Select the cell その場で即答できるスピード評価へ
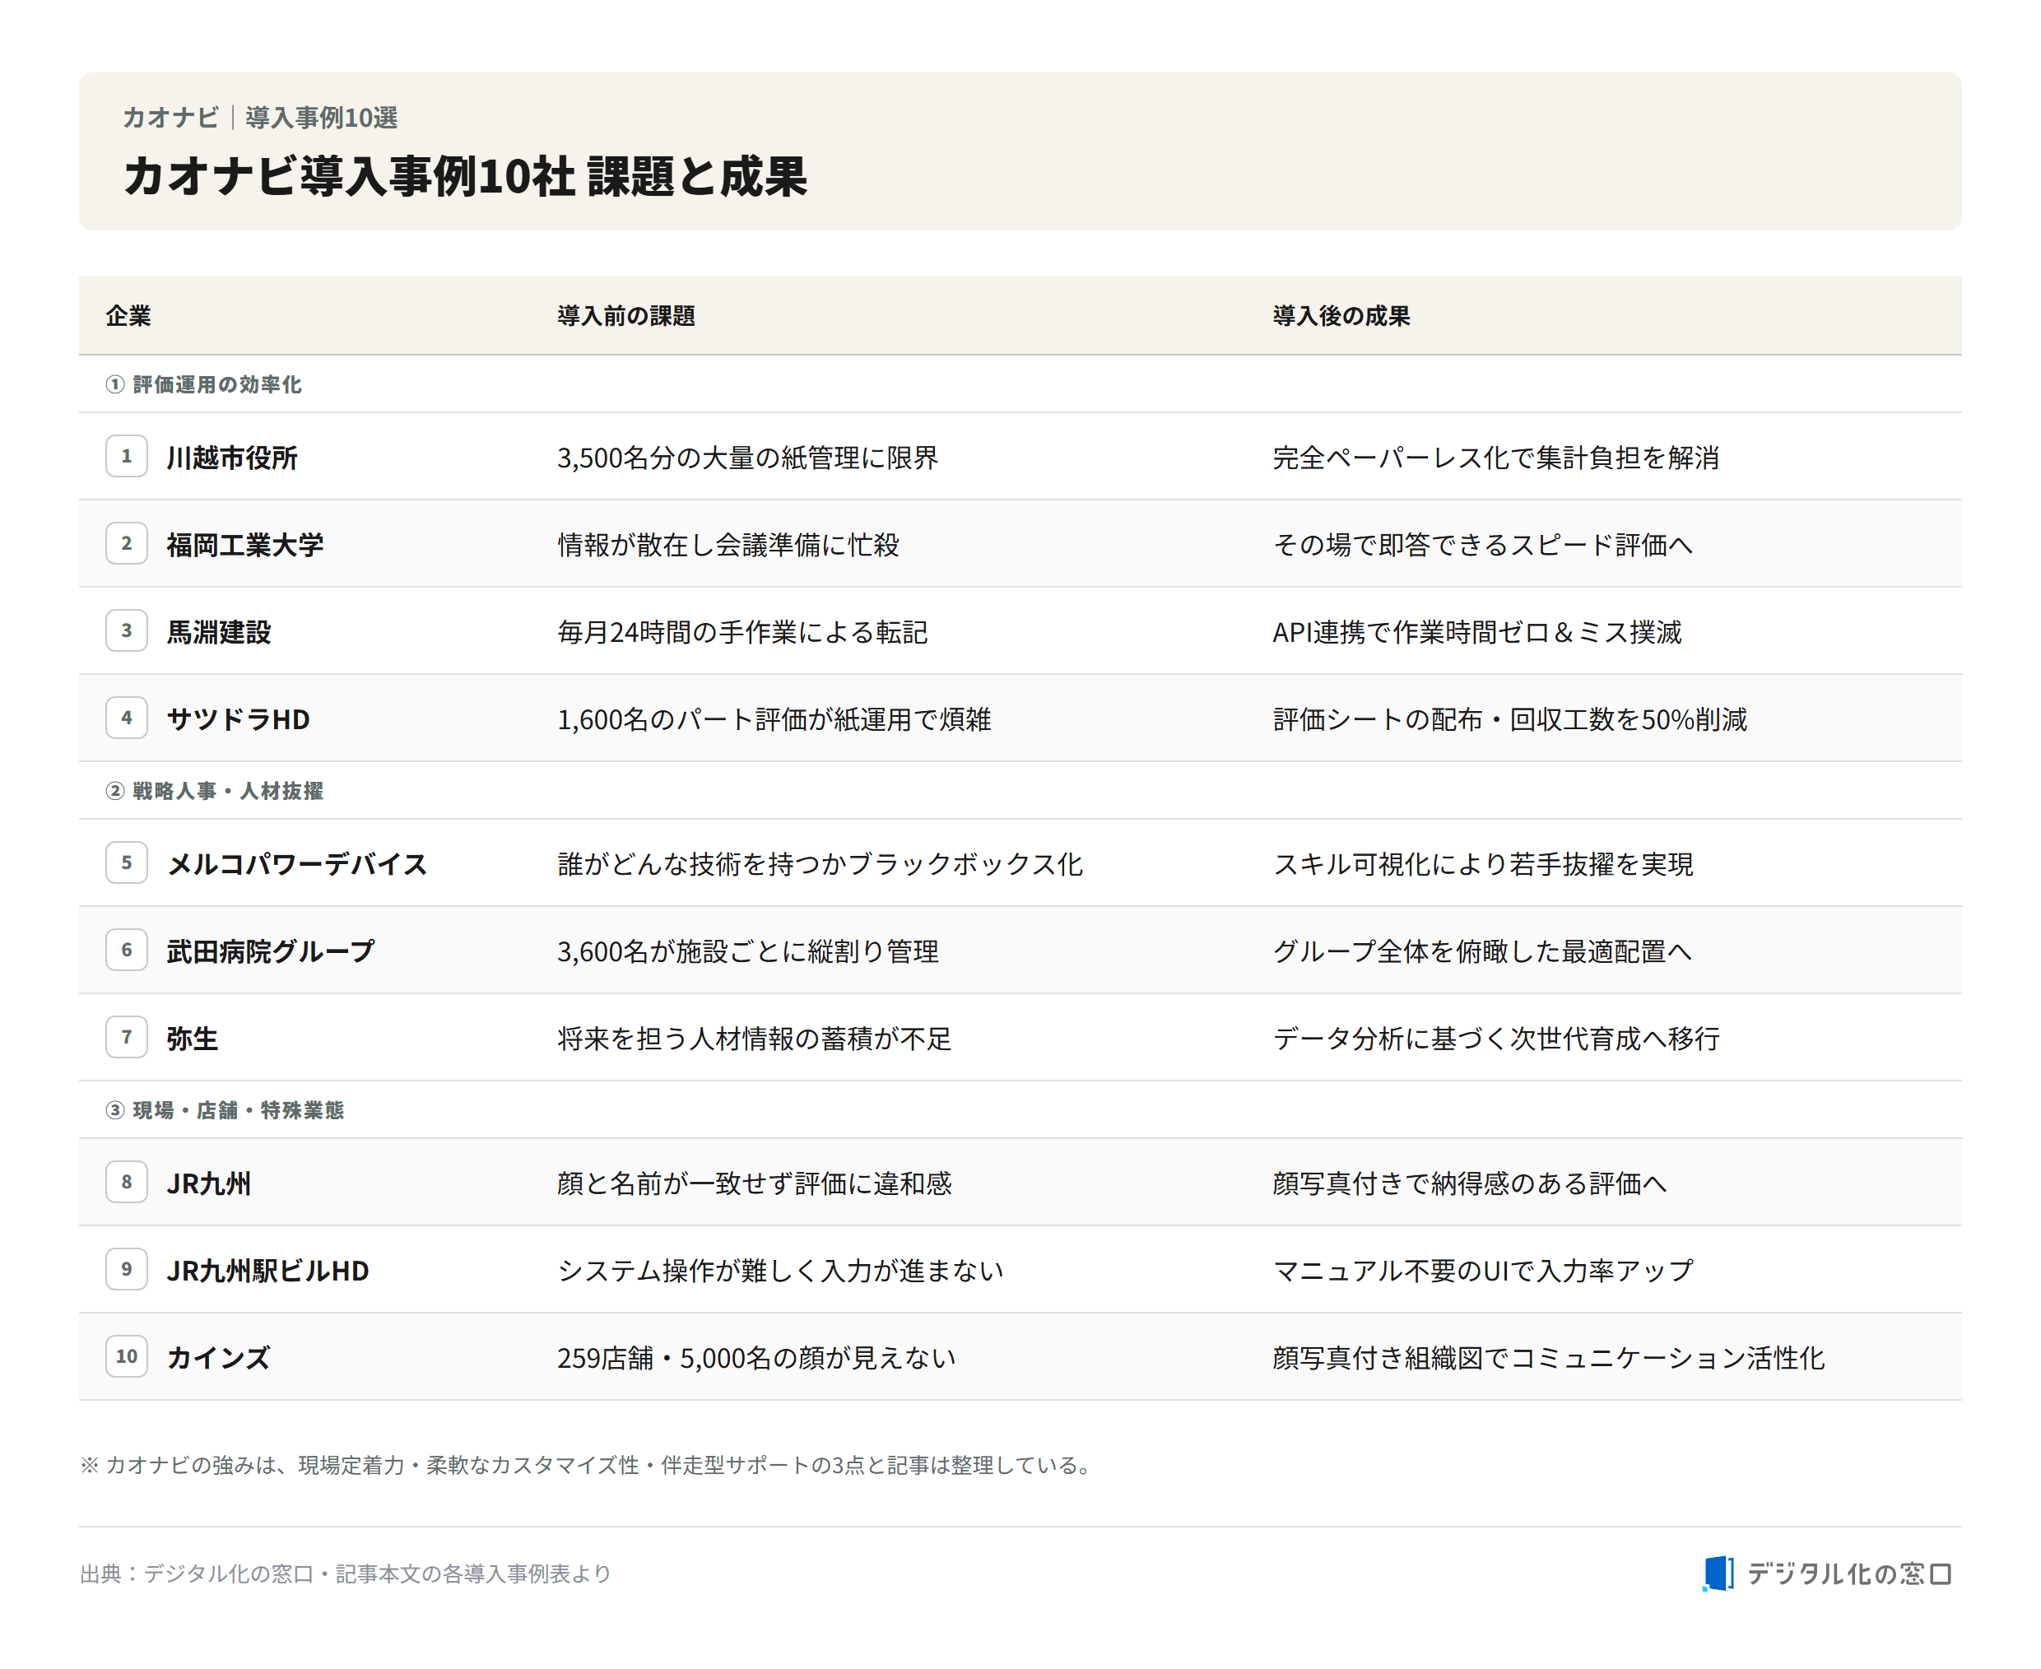This screenshot has height=1669, width=2041. (1482, 545)
